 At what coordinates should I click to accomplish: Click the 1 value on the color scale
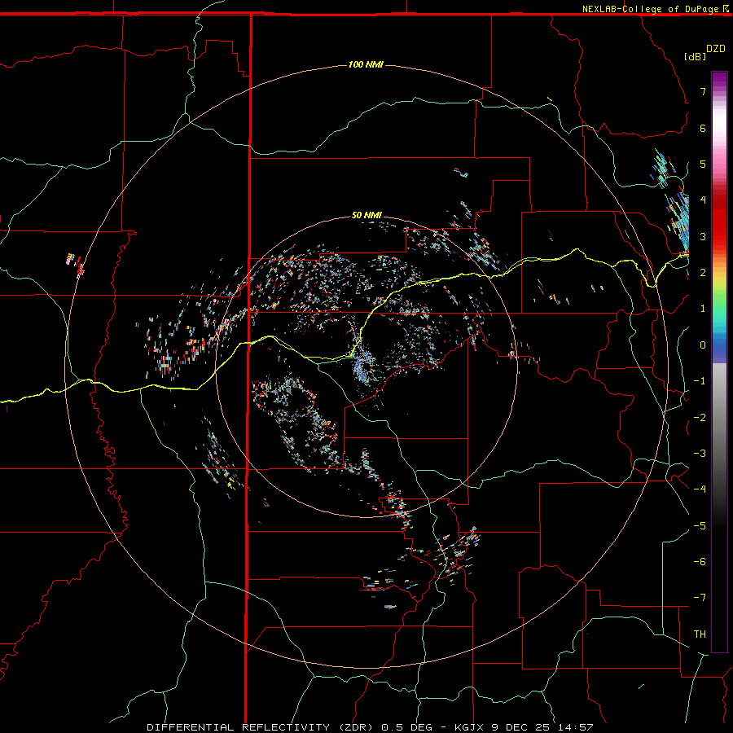pyautogui.click(x=703, y=309)
